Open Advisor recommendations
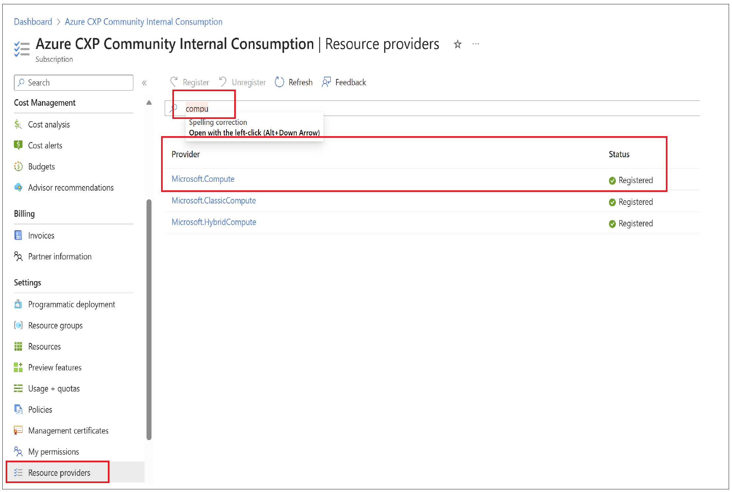Viewport: 732px width, 492px height. click(71, 188)
